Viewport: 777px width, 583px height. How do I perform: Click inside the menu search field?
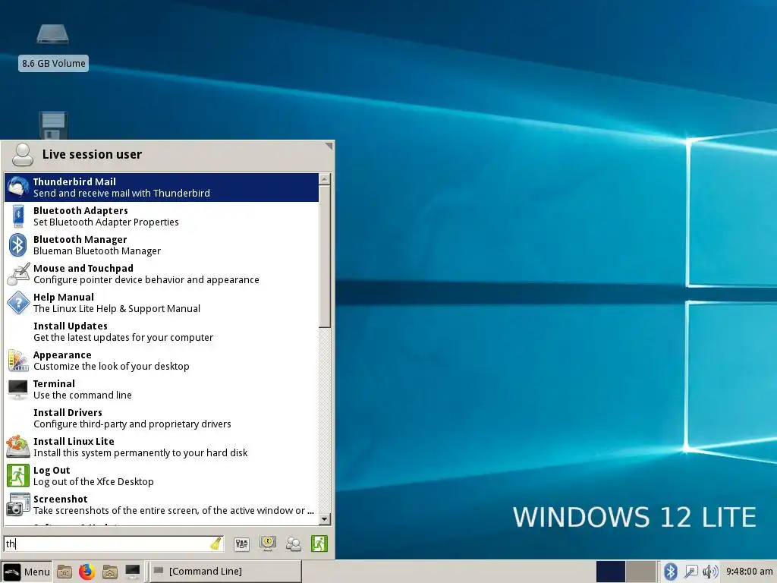click(x=114, y=544)
